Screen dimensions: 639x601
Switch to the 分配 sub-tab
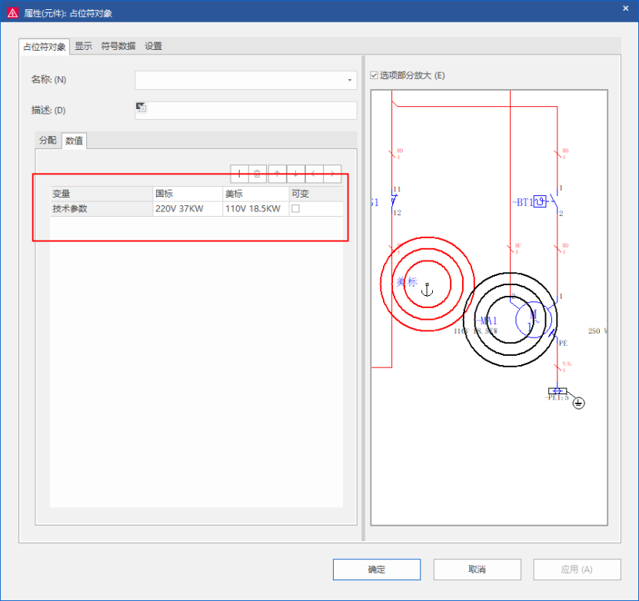pyautogui.click(x=48, y=141)
